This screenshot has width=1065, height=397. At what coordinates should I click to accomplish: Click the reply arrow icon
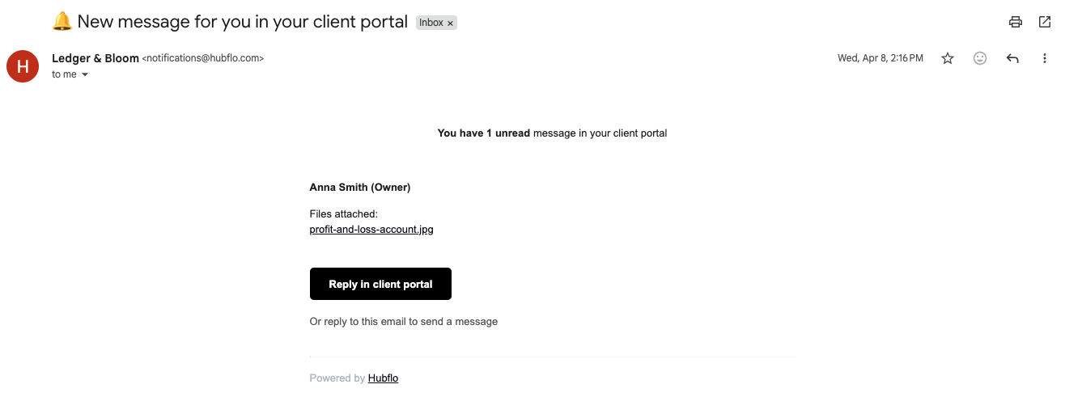(x=1012, y=58)
